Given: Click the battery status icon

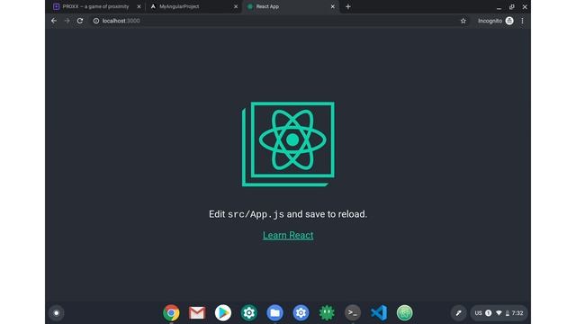Looking at the screenshot, I should coord(508,313).
